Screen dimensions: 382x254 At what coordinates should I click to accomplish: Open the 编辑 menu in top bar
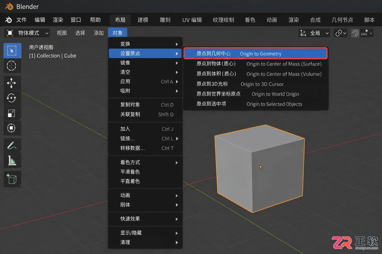pyautogui.click(x=40, y=20)
